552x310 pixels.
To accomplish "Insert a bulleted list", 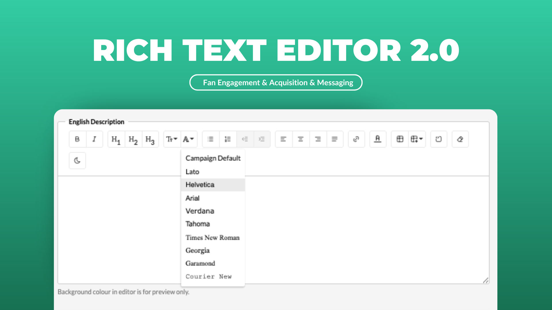I will click(210, 139).
